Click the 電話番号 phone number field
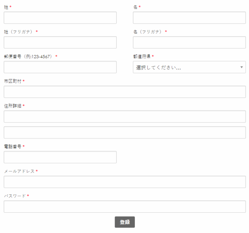The width and height of the screenshot is (249, 233). coord(60,157)
